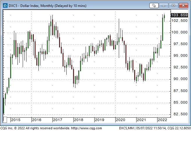This screenshot has height=161, width=191.
Task: Open the http://www.cqg.com link
Action: tap(86, 128)
